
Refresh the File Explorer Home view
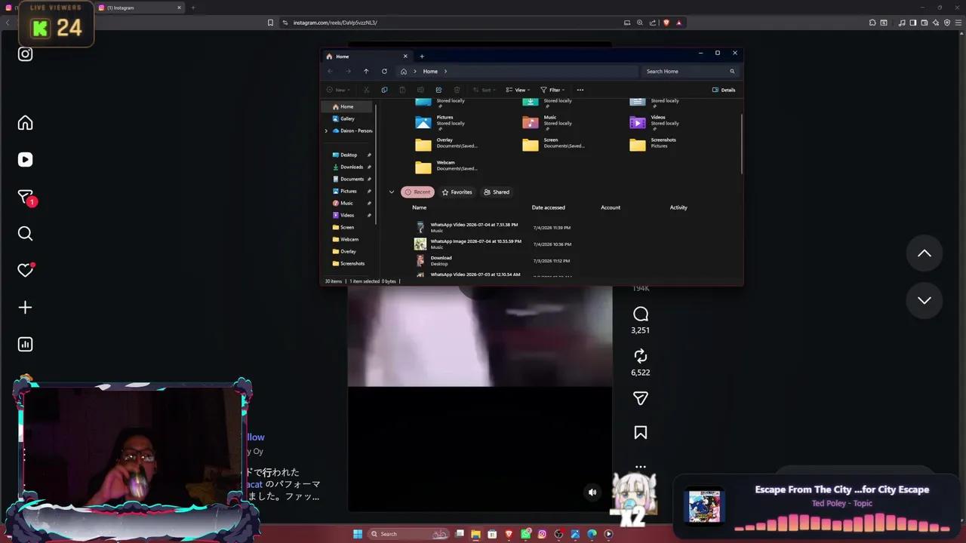pyautogui.click(x=384, y=71)
